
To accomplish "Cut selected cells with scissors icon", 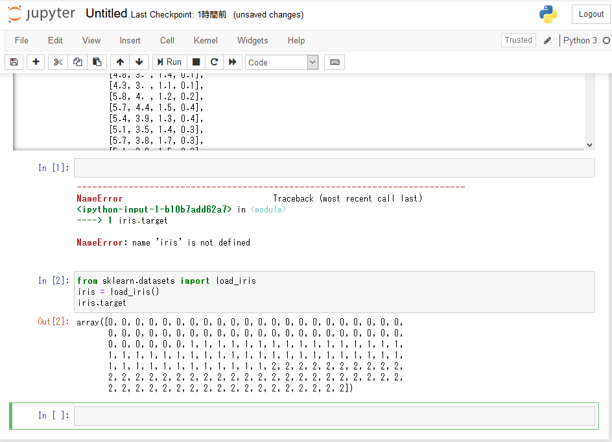I will 58,62.
